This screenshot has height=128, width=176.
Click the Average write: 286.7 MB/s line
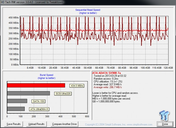[x=108, y=87]
